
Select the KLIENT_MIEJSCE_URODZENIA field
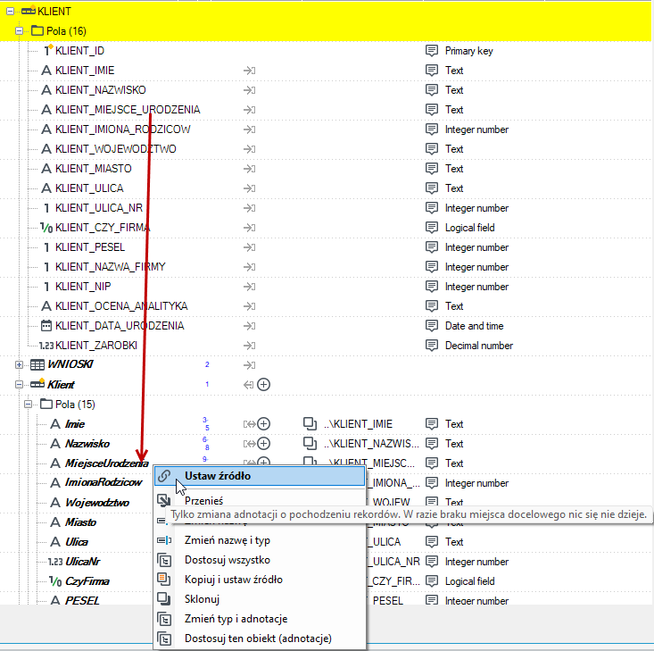128,110
